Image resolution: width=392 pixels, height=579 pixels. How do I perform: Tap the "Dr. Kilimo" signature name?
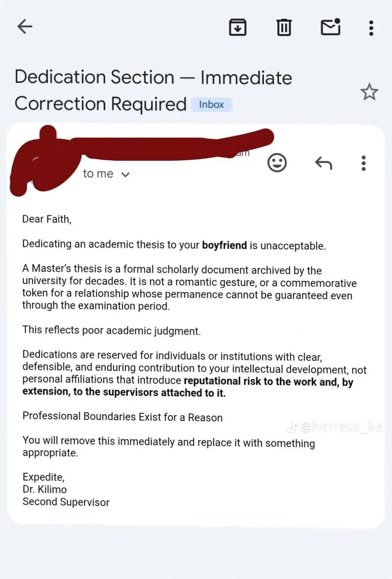pos(45,489)
